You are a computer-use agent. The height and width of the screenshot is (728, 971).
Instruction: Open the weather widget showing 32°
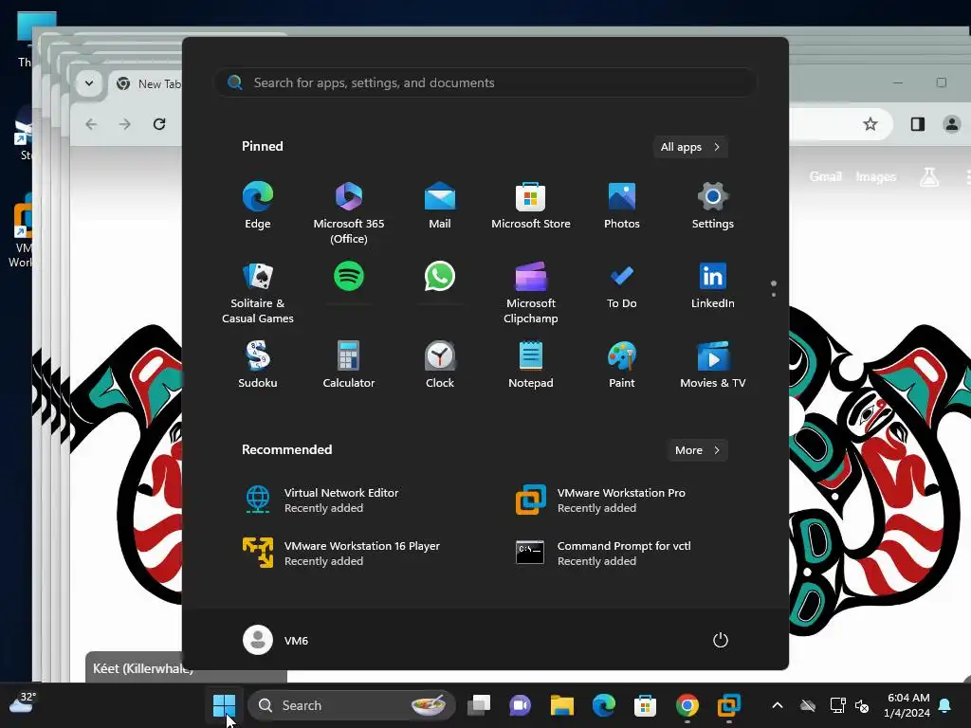coord(23,704)
